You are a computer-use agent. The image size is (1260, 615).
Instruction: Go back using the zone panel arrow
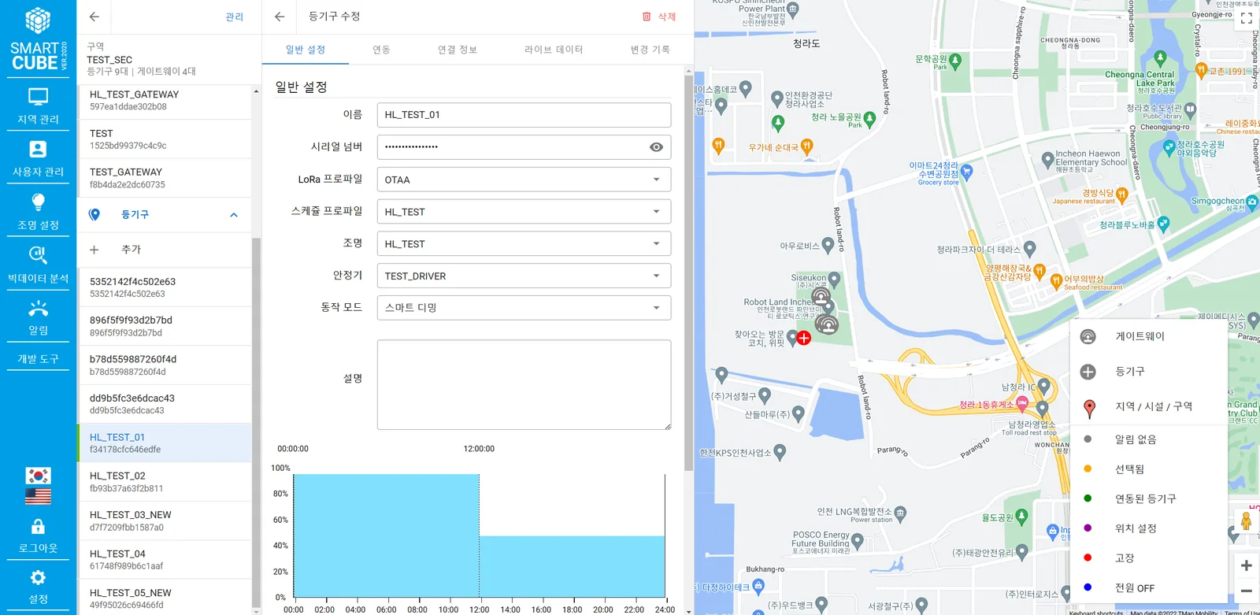coord(94,17)
